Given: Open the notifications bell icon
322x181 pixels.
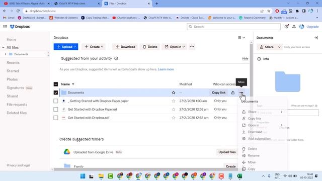Looking at the screenshot, I should tap(294, 27).
